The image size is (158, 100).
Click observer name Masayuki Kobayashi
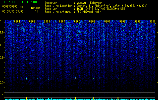click(x=90, y=3)
